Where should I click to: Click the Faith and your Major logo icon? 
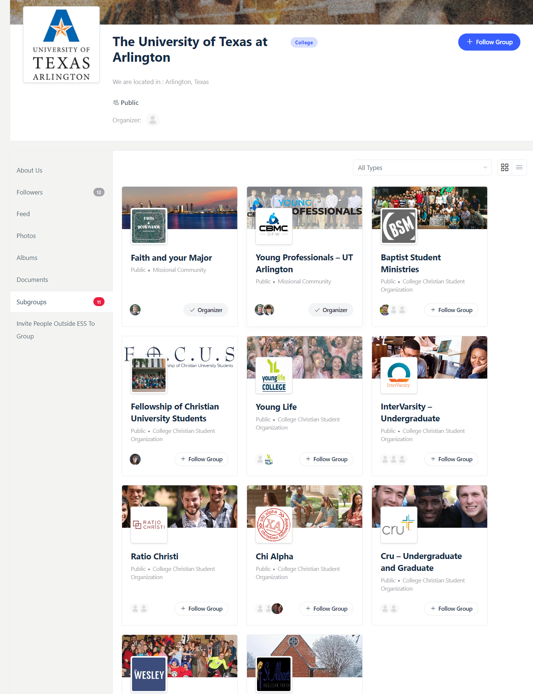tap(149, 226)
